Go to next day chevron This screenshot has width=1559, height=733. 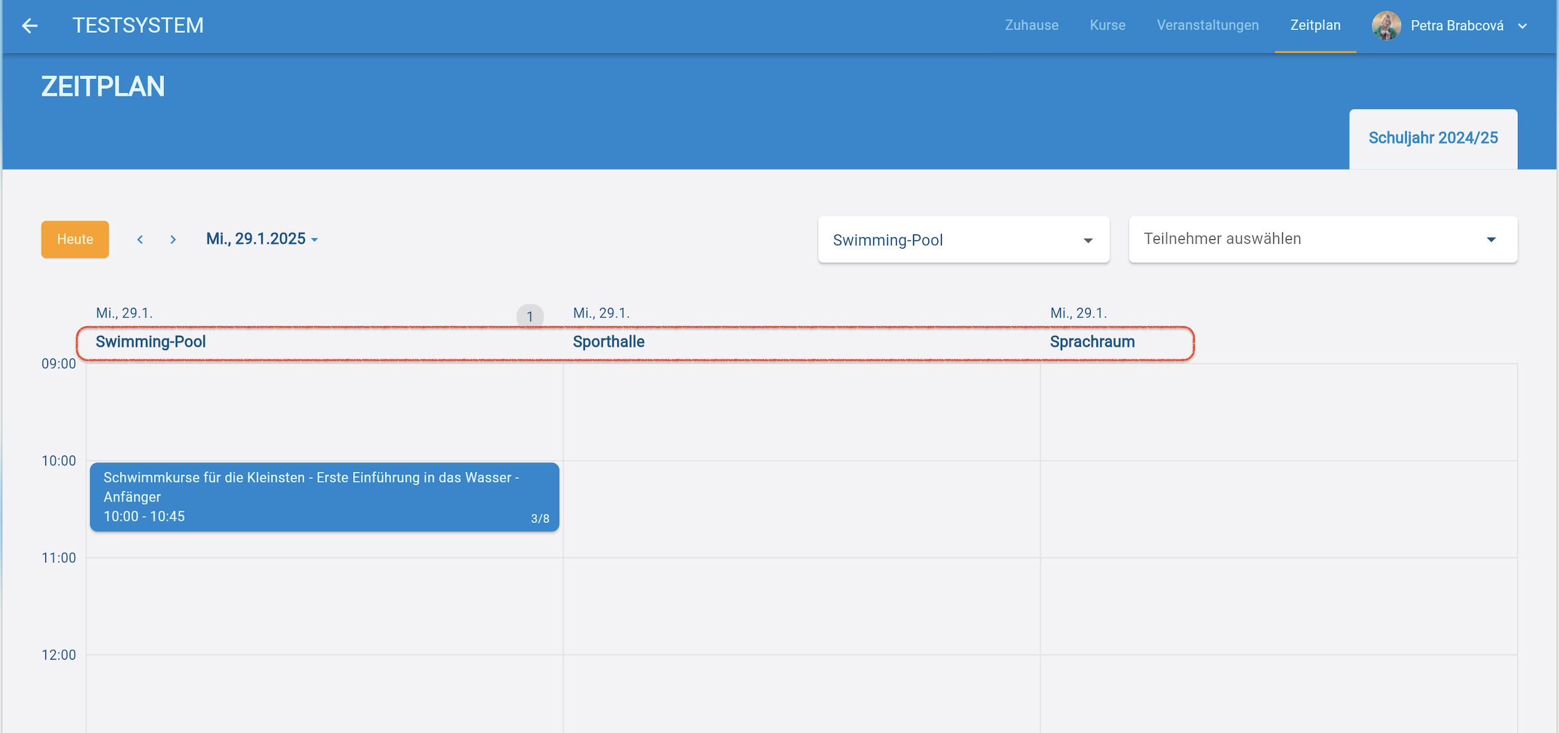tap(173, 239)
